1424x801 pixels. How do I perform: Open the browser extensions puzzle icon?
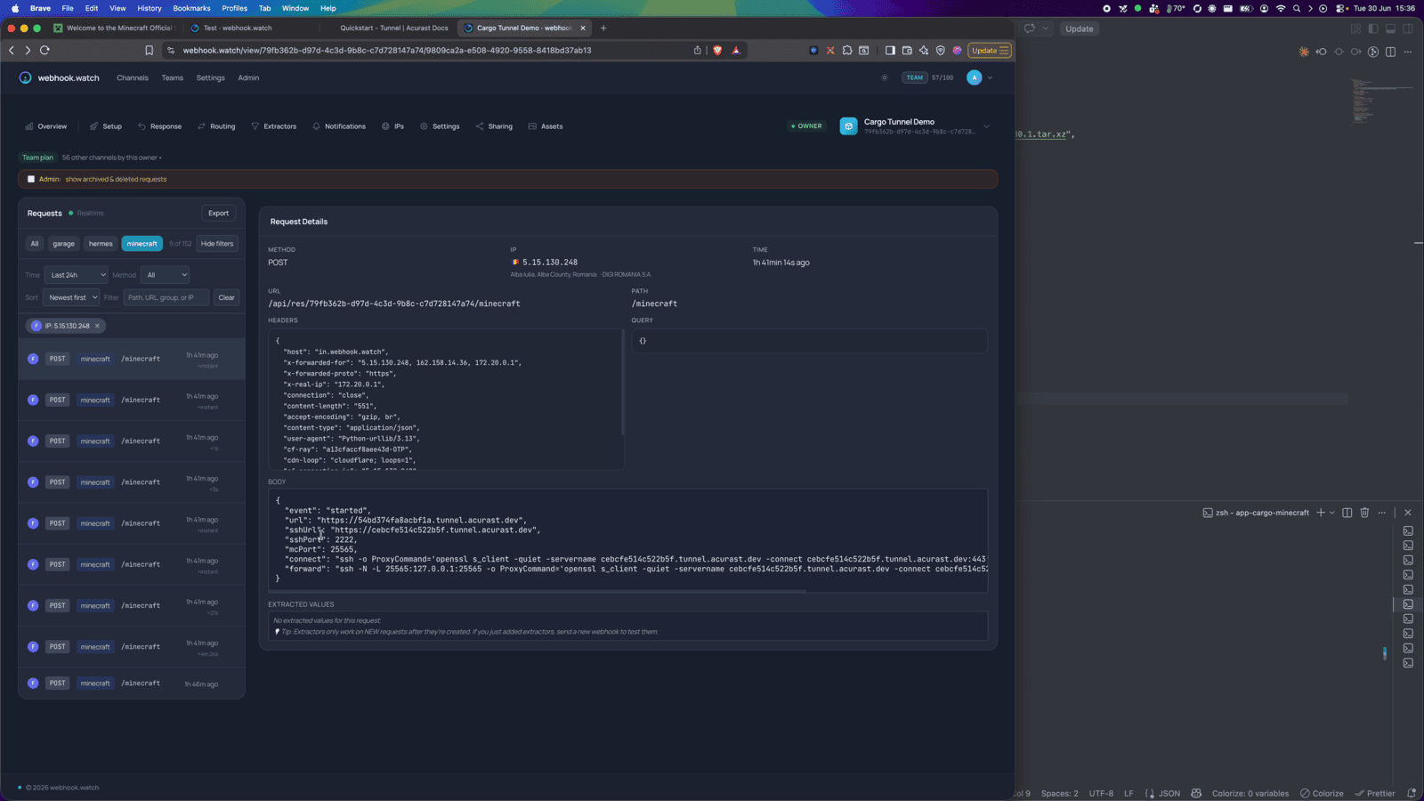[847, 51]
